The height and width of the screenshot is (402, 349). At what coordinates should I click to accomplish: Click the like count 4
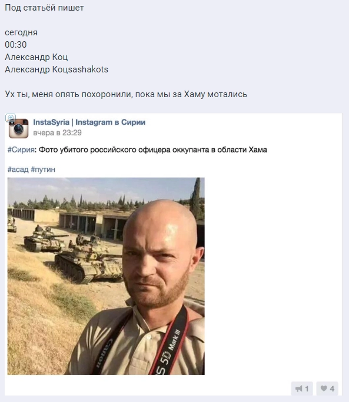(x=332, y=389)
